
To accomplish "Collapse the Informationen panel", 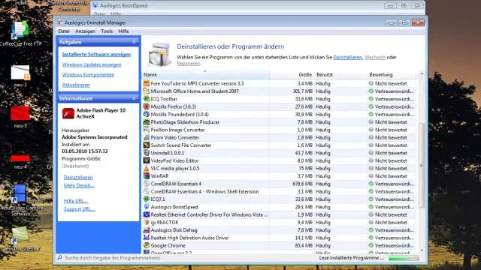I will pyautogui.click(x=134, y=98).
